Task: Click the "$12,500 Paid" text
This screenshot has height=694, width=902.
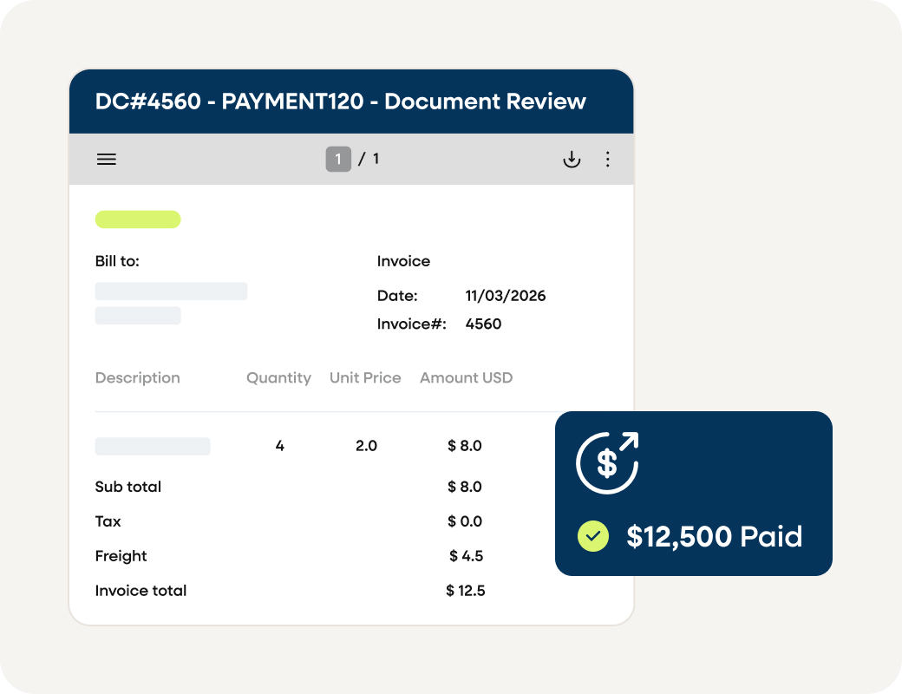Action: [714, 536]
